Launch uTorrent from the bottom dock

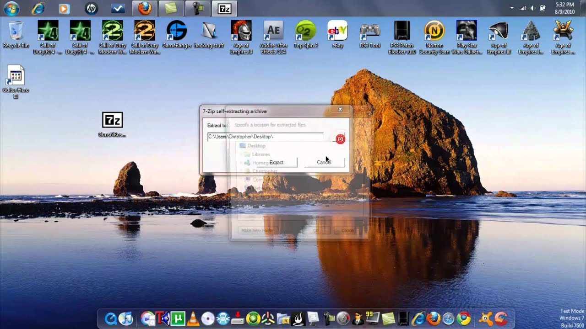coord(178,318)
